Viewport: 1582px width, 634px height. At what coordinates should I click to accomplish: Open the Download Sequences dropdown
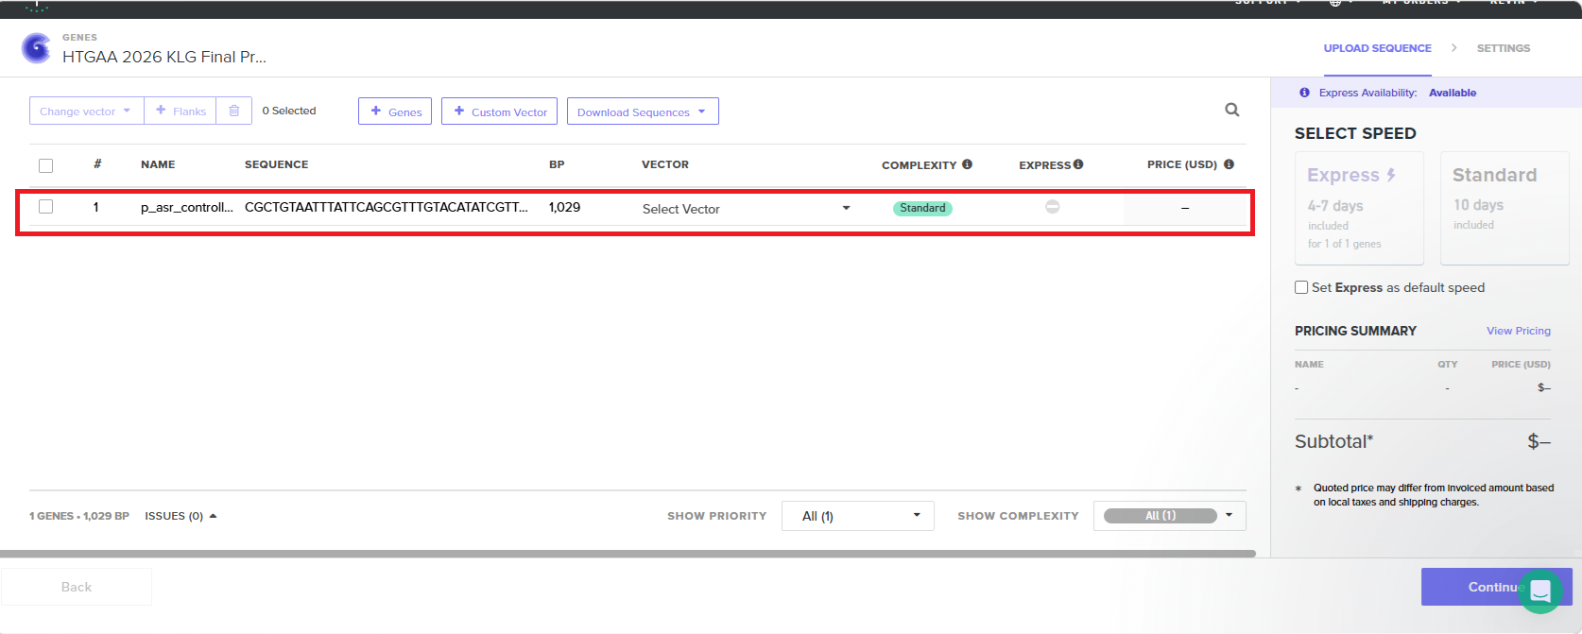643,111
